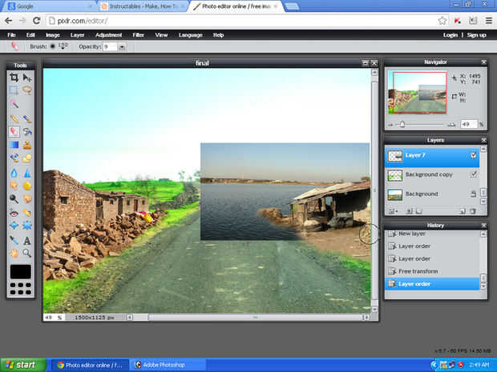This screenshot has height=372, width=497.
Task: Select the Clone stamp tool
Action: click(27, 145)
